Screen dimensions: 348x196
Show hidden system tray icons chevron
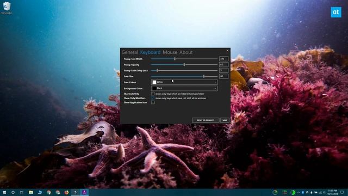click(x=299, y=192)
